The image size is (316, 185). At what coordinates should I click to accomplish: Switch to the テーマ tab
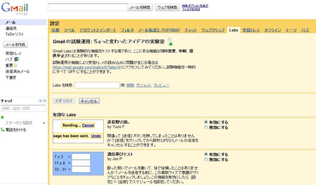pos(291,30)
